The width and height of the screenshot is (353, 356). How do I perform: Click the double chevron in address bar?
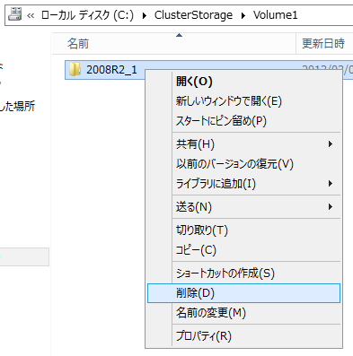click(x=31, y=15)
